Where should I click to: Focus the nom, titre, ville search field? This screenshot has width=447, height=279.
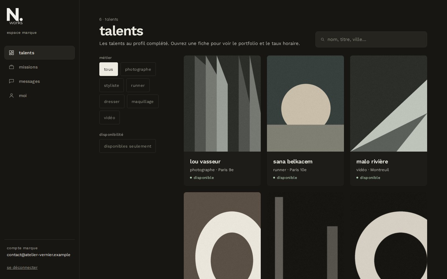coord(371,39)
